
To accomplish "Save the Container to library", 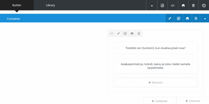I will [187, 18].
